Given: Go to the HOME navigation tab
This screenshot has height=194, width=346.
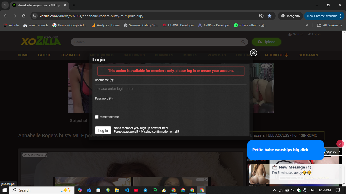Looking at the screenshot, I should click(23, 55).
